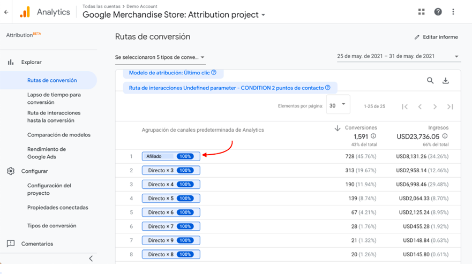This screenshot has width=472, height=274.
Task: Open Ruta de interacciones hasta la conversión
Action: point(54,117)
